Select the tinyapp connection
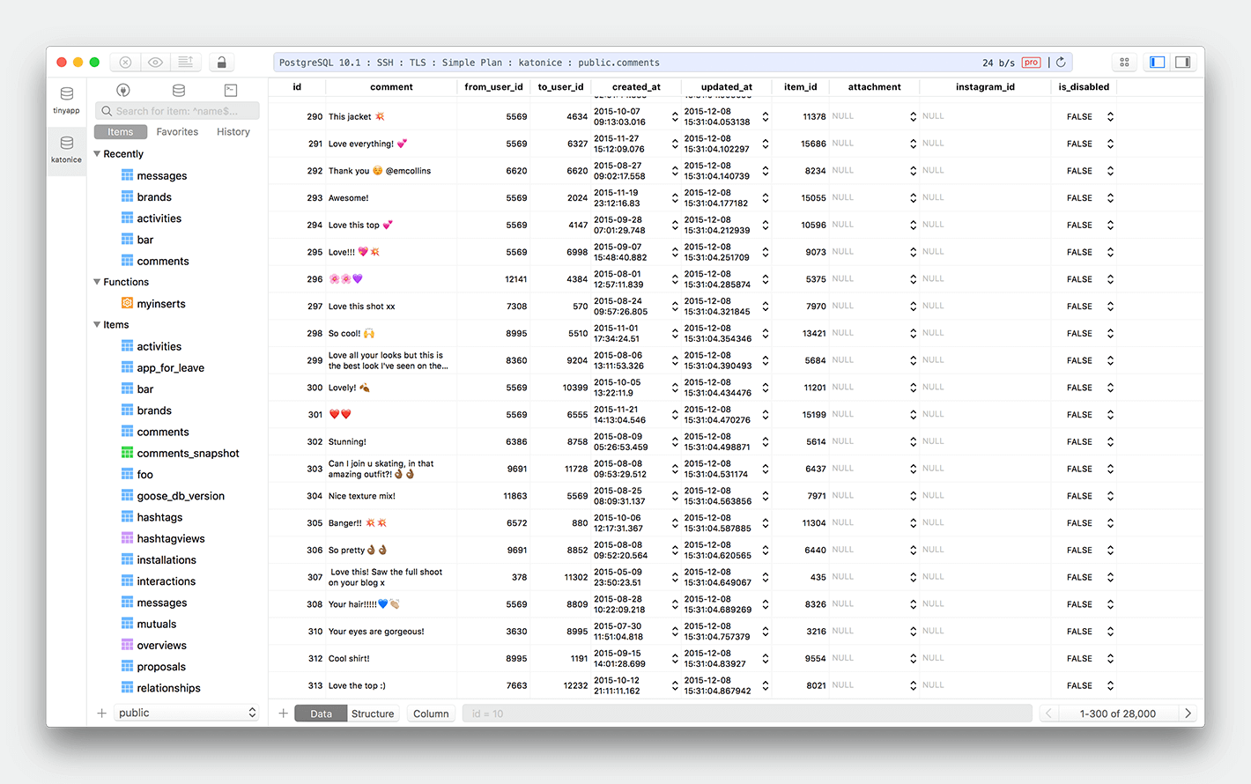Image resolution: width=1251 pixels, height=784 pixels. (x=66, y=100)
